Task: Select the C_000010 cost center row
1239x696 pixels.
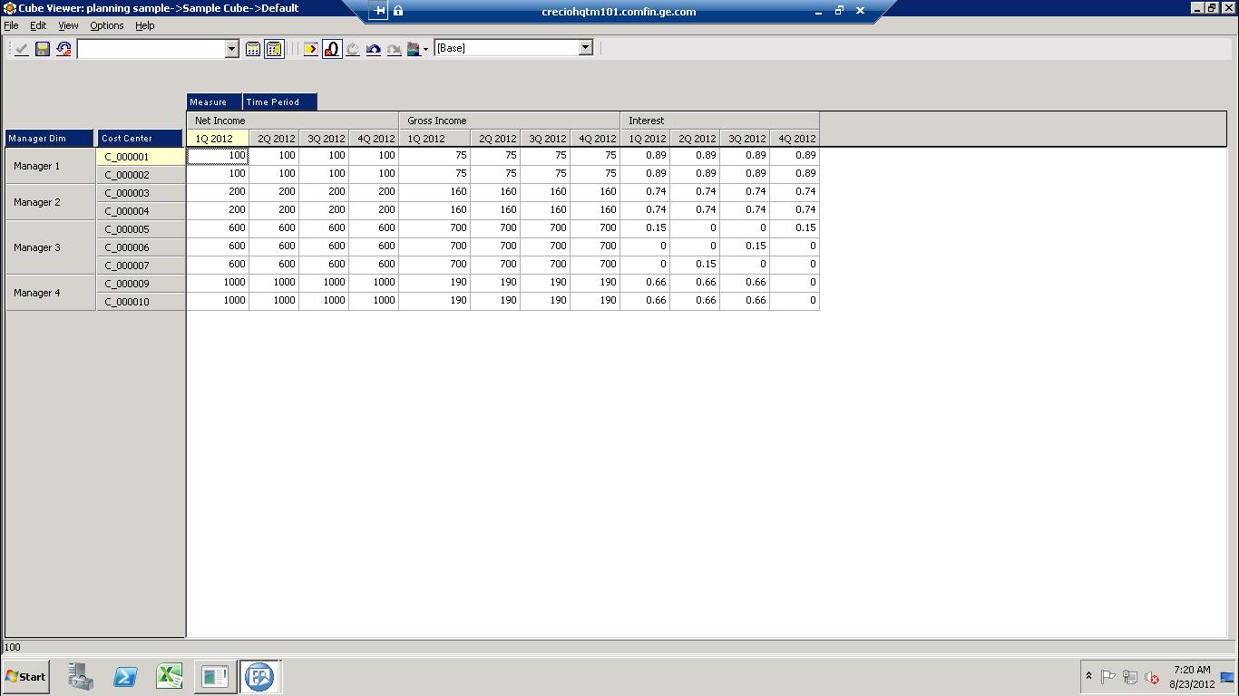Action: point(141,302)
